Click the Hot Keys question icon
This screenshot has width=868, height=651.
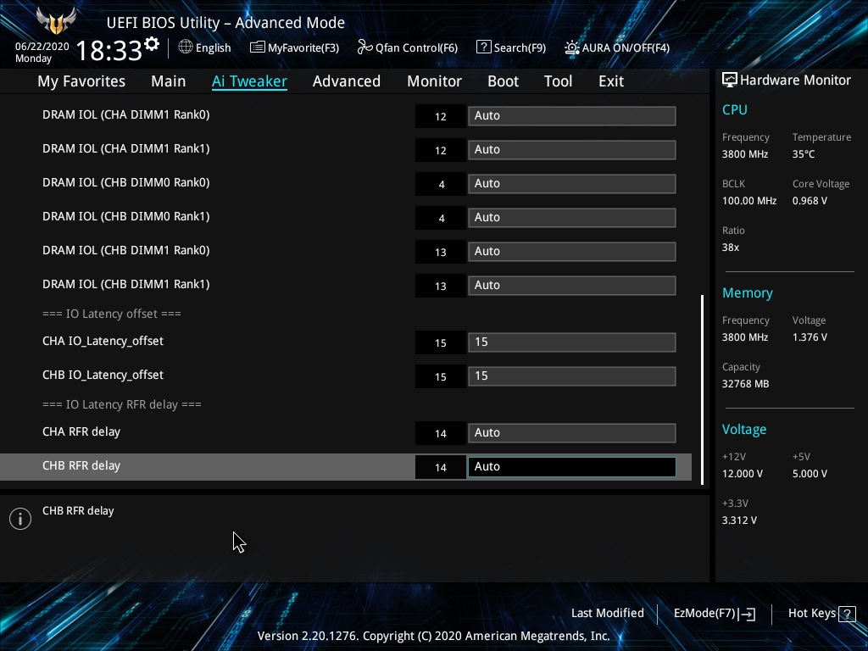pos(847,614)
